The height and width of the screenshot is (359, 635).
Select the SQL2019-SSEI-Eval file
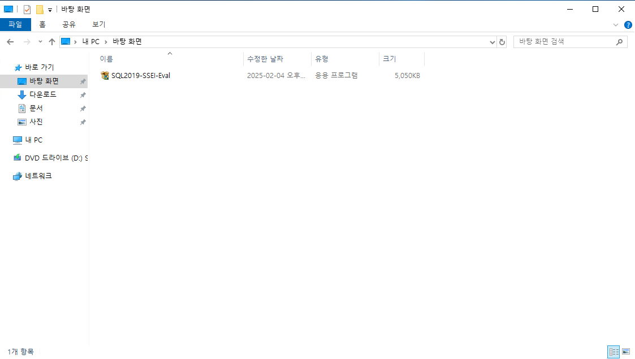(141, 75)
